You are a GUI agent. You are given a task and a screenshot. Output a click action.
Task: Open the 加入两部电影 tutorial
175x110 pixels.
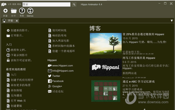click(x=61, y=41)
